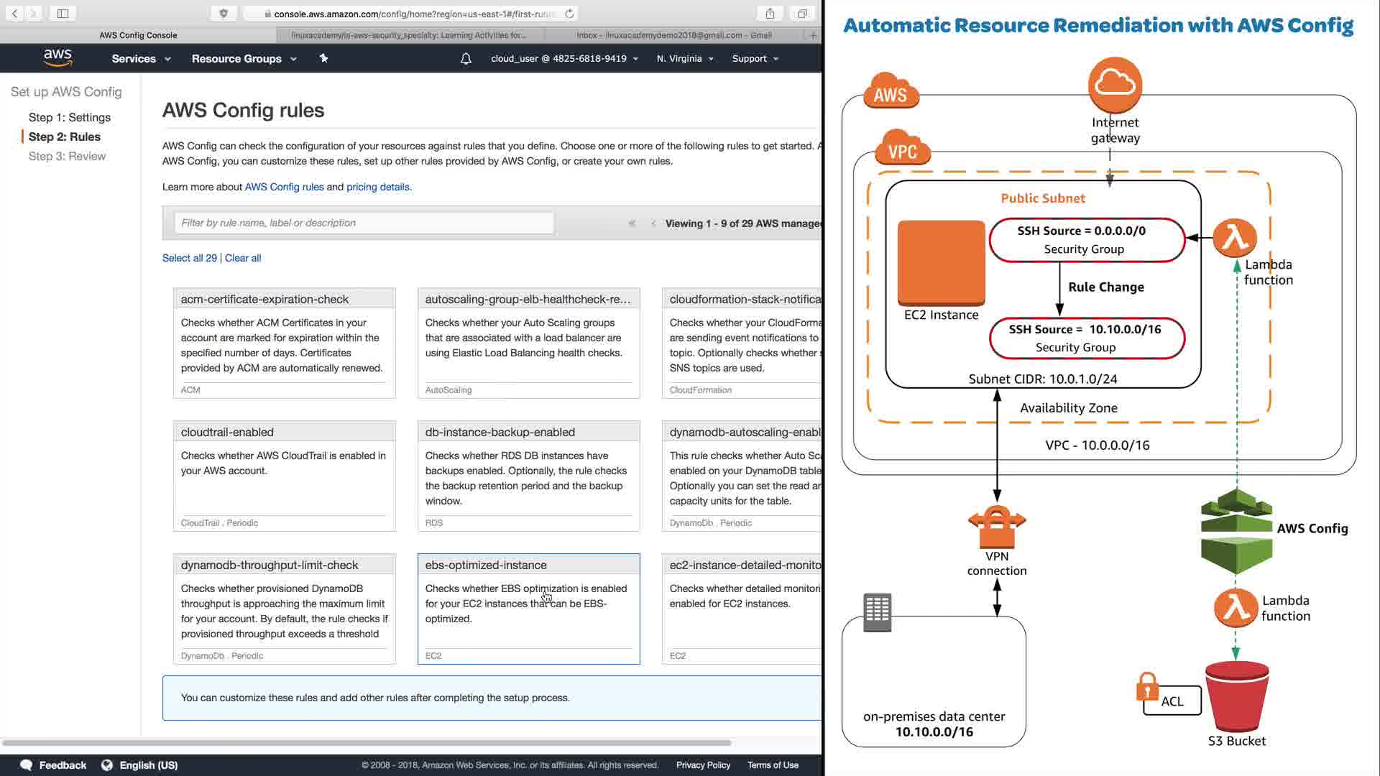This screenshot has width=1380, height=776.
Task: Click the AWS logo home icon
Action: point(57,57)
